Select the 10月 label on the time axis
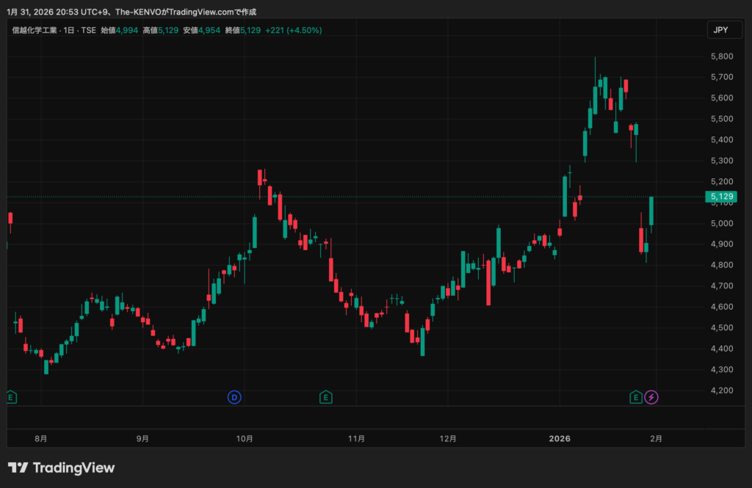 pos(245,439)
